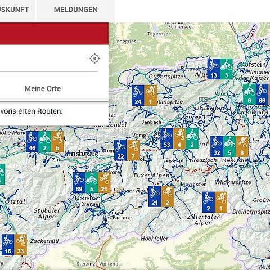Click blue marker with 2 near Zillertaler Alpen

tap(208, 202)
